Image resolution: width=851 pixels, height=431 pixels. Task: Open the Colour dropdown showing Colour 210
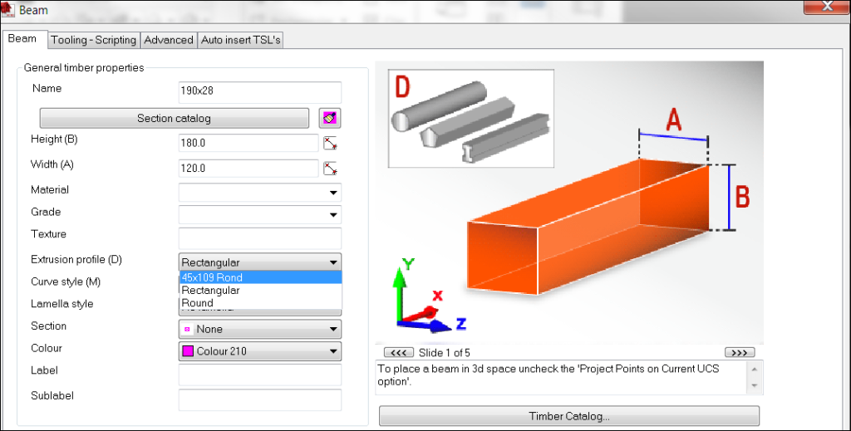(260, 351)
